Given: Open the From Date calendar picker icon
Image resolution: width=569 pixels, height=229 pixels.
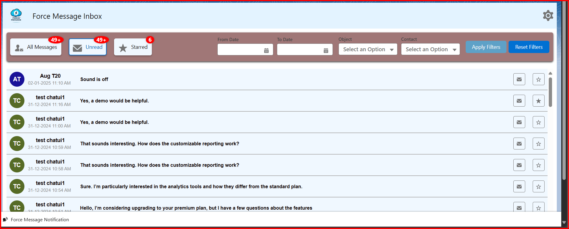Looking at the screenshot, I should pyautogui.click(x=266, y=51).
